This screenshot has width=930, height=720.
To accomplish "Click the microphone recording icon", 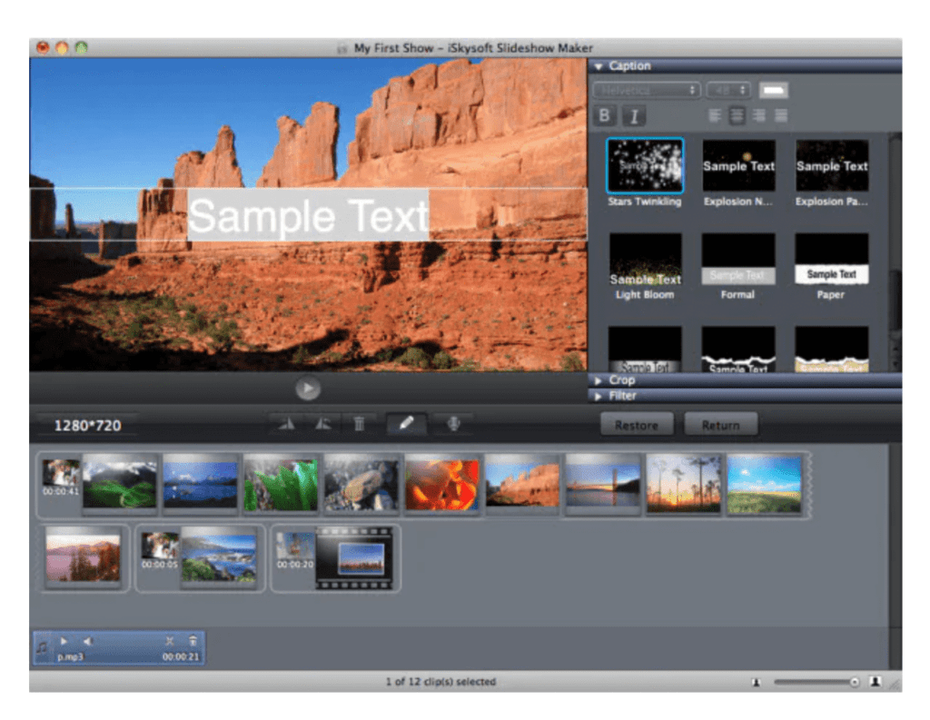I will [453, 423].
